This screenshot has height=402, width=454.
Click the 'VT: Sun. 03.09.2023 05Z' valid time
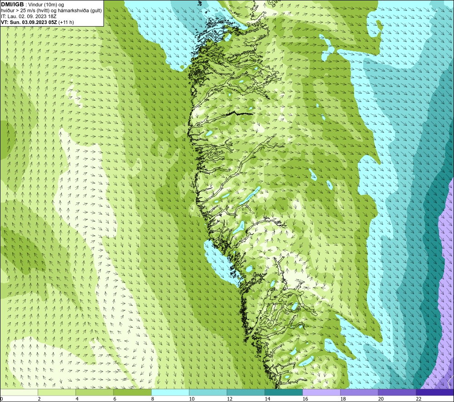(29, 22)
